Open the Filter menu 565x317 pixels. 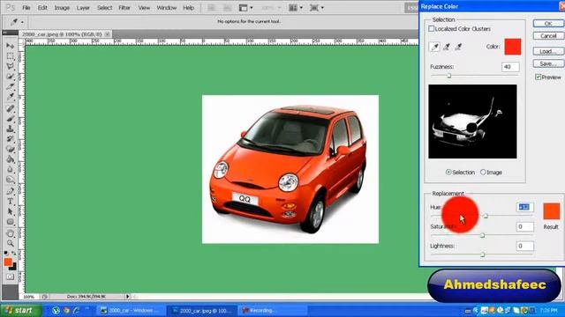pos(124,8)
